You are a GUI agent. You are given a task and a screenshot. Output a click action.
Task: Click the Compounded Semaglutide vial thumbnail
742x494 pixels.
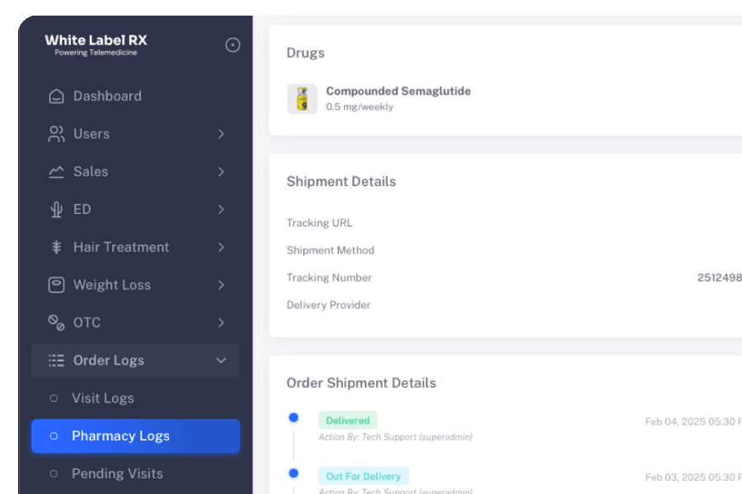302,99
